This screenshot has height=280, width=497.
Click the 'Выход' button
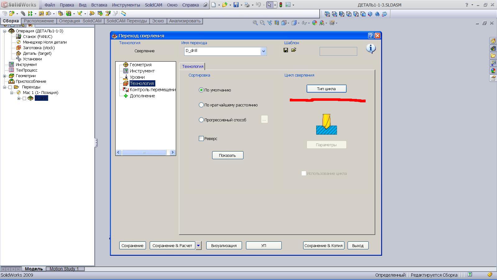click(358, 245)
